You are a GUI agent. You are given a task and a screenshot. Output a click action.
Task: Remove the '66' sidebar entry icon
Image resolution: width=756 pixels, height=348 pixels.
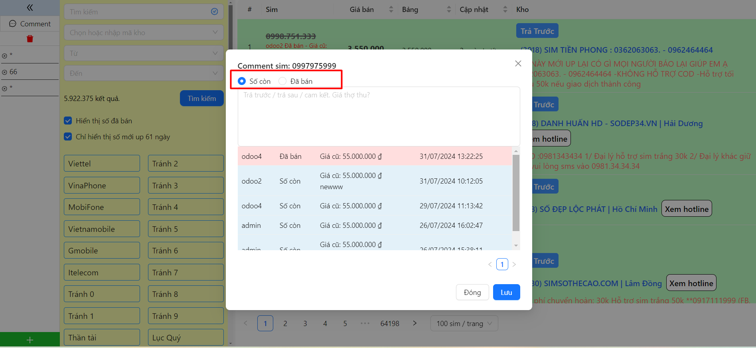click(x=4, y=72)
